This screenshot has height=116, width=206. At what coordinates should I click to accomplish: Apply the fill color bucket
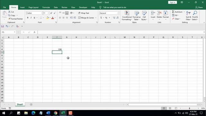tap(48, 18)
